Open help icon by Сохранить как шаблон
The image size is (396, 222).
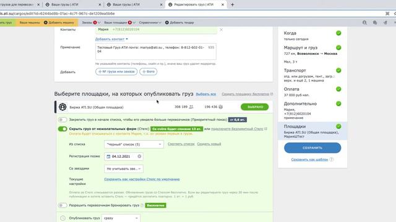[332, 159]
